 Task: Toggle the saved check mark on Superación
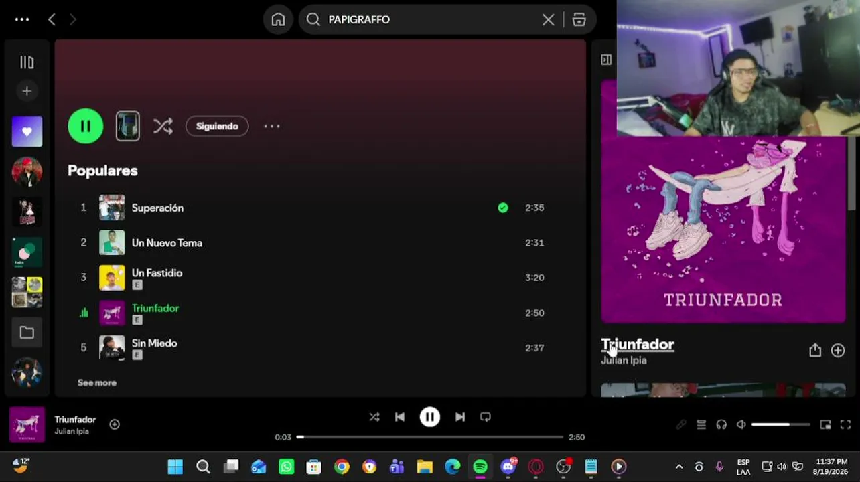503,208
